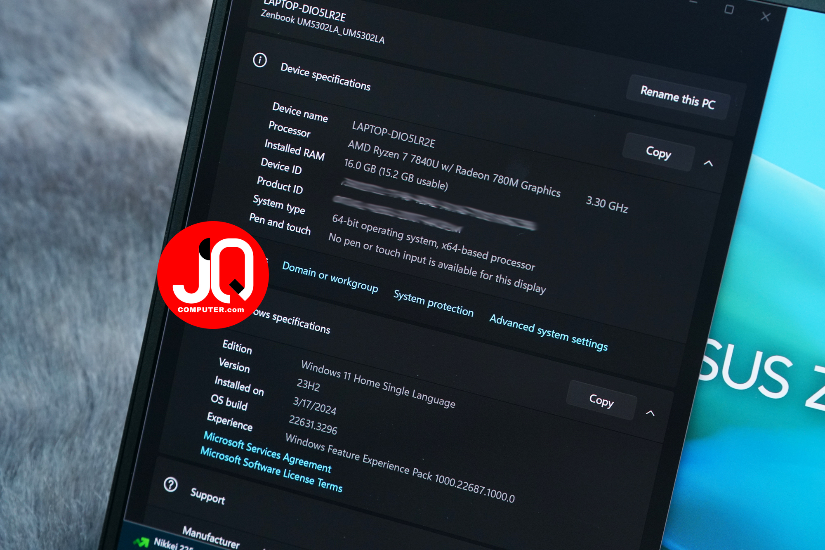Click the 64-bit operating system text
Image resolution: width=825 pixels, height=550 pixels.
point(434,243)
